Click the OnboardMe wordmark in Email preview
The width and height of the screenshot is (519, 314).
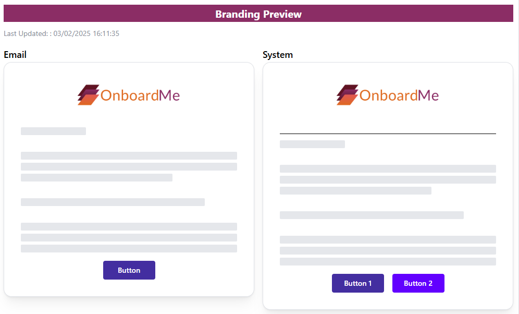coord(140,95)
